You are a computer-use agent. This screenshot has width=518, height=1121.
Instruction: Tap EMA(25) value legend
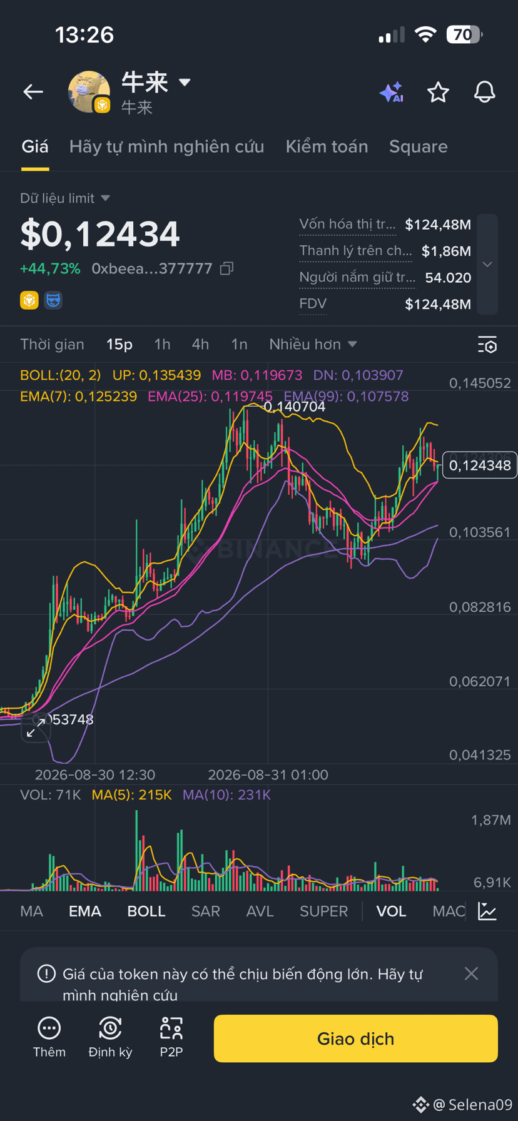(210, 397)
